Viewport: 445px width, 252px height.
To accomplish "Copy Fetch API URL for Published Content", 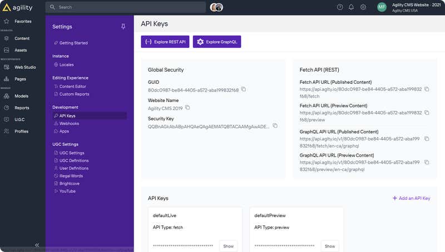I will (427, 89).
